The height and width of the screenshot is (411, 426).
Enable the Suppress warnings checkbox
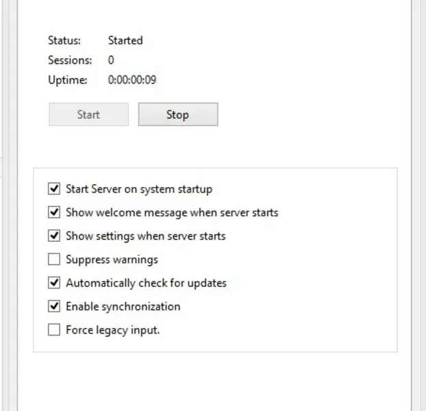coord(55,260)
